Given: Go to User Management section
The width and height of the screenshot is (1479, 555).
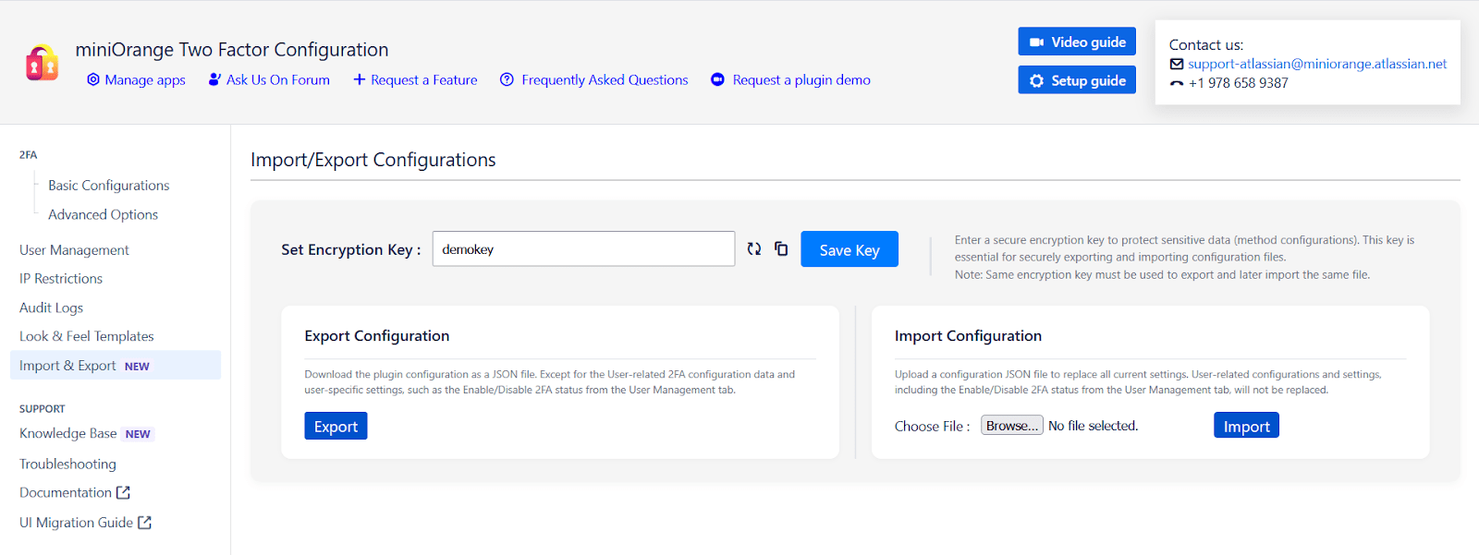Looking at the screenshot, I should 74,249.
